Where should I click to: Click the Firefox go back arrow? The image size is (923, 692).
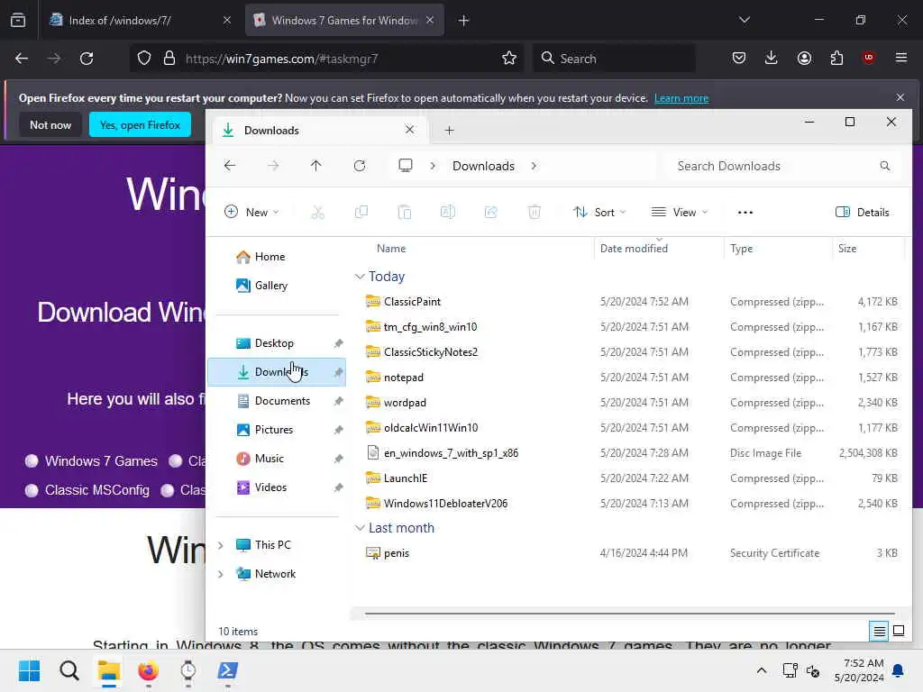coord(22,59)
